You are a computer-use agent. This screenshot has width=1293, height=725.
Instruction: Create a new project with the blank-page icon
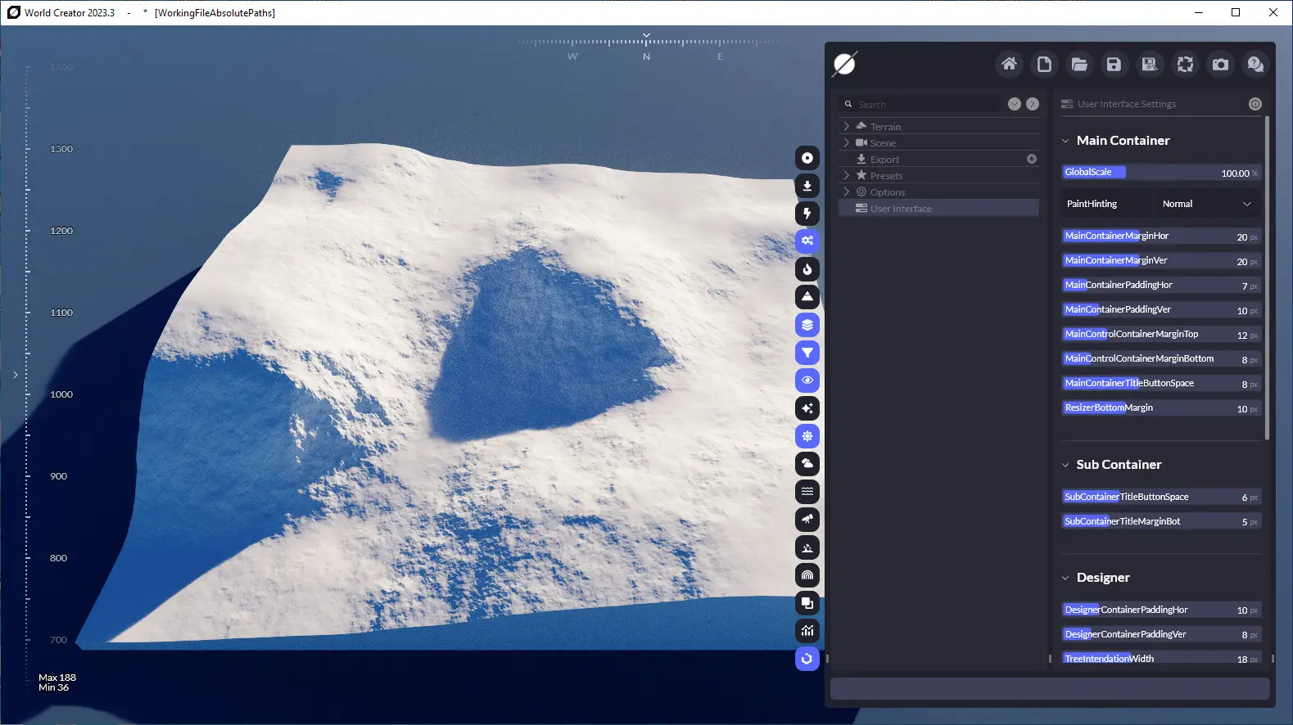[x=1044, y=64]
